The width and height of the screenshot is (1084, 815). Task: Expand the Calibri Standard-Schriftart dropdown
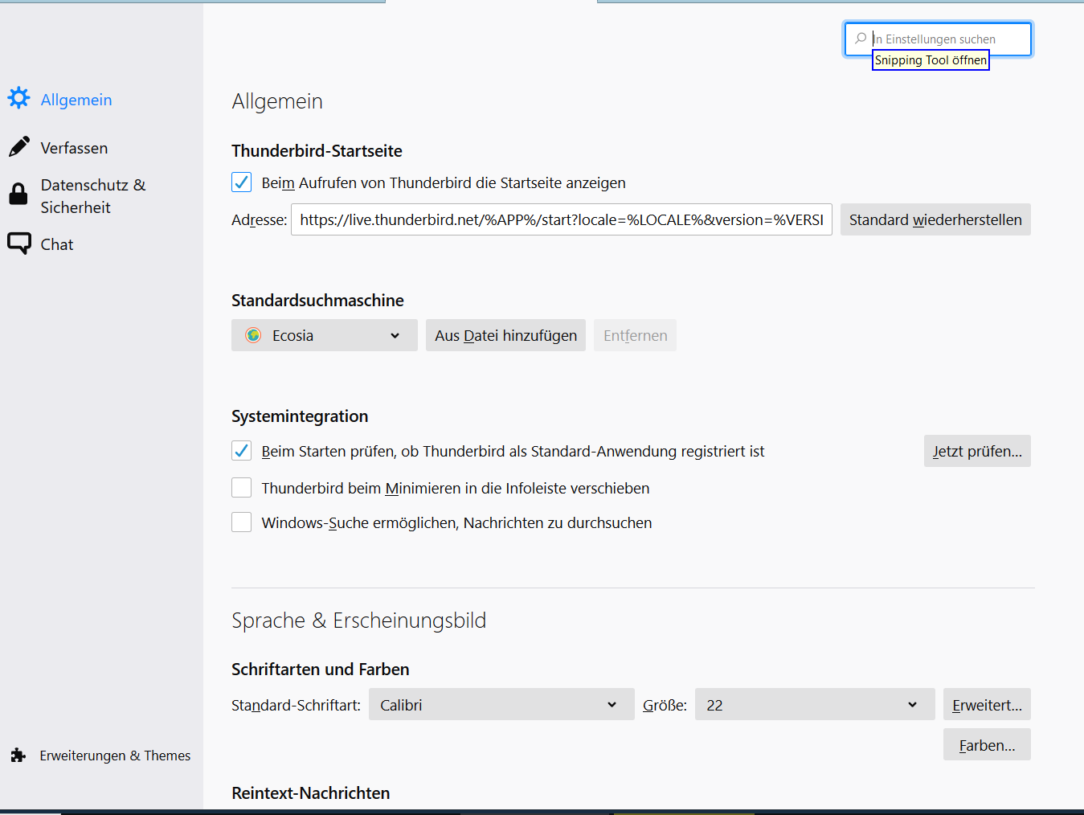click(501, 705)
